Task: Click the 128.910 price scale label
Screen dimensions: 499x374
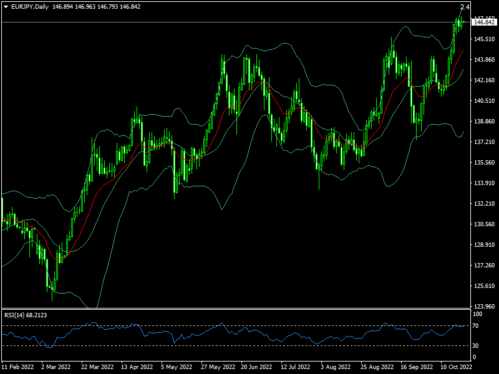Action: pos(485,244)
